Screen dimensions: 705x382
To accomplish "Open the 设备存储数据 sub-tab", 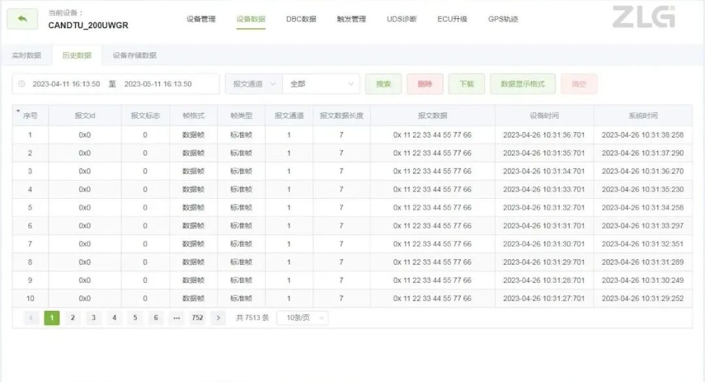I will coord(134,55).
